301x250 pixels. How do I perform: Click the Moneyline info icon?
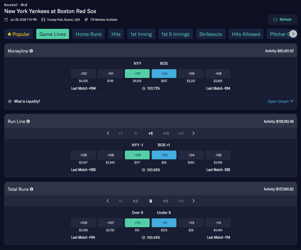(x=31, y=51)
